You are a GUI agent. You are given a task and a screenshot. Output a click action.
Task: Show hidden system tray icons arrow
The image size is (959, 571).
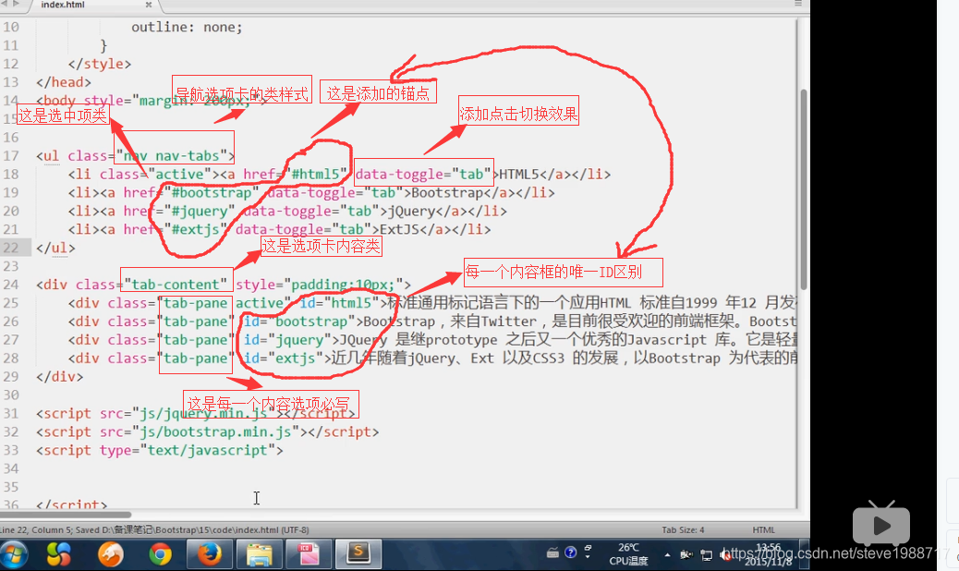click(667, 554)
